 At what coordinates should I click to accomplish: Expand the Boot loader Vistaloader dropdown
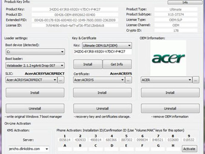coord(35,65)
